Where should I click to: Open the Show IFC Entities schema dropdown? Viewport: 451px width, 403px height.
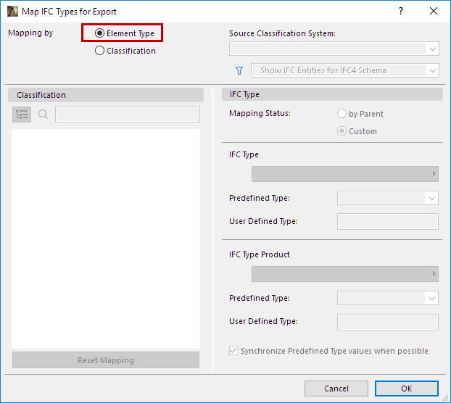point(345,70)
